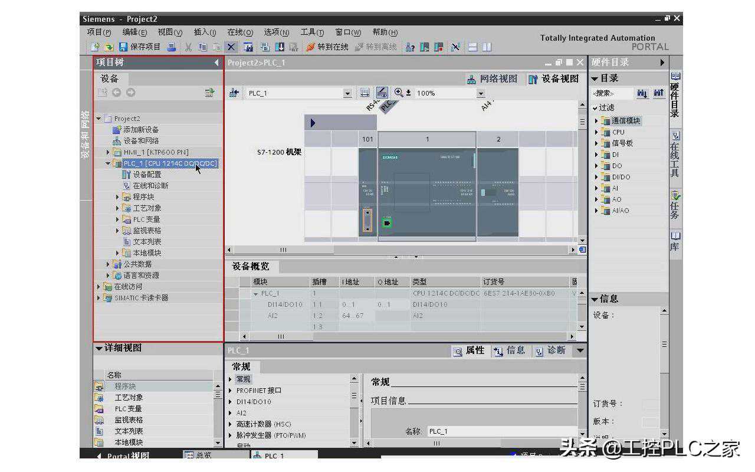Click the Save Project (保存项目) toolbar button
Viewport: 755px width, 472px height.
[x=140, y=47]
